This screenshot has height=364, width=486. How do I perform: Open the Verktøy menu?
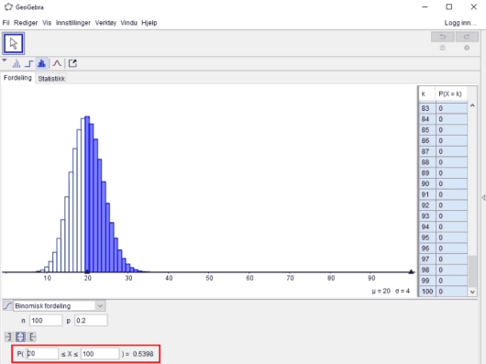point(105,23)
